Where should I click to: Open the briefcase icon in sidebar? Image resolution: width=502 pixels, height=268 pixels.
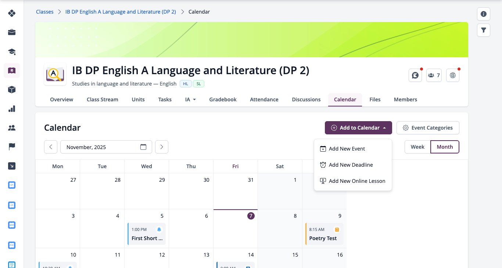[12, 32]
